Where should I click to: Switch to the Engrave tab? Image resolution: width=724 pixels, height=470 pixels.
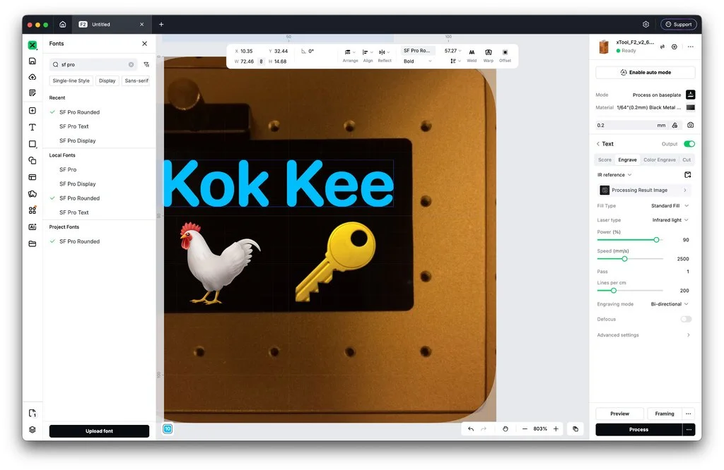pyautogui.click(x=627, y=160)
